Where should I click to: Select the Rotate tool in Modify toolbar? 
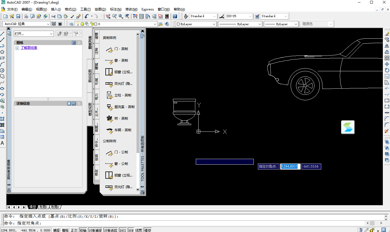[x=387, y=70]
